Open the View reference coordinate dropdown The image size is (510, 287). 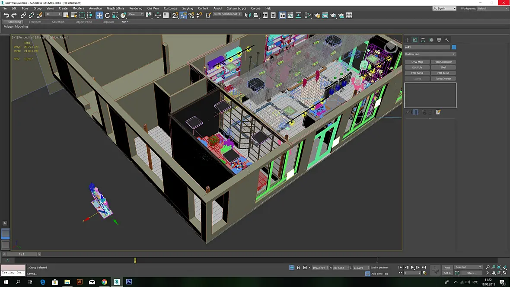[x=136, y=14]
